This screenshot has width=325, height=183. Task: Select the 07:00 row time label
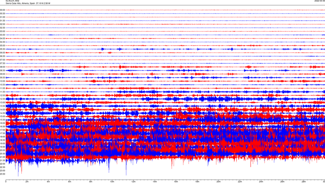2,60
